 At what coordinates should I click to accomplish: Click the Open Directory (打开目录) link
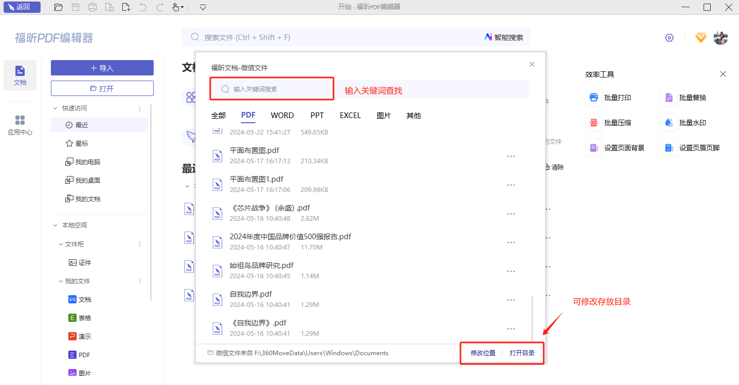click(x=522, y=353)
